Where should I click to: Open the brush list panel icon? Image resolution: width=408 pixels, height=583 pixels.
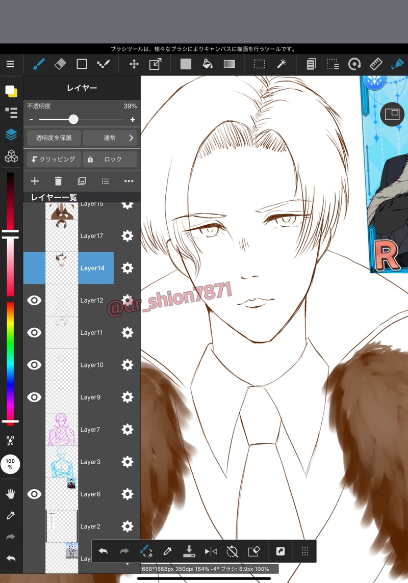[11, 112]
